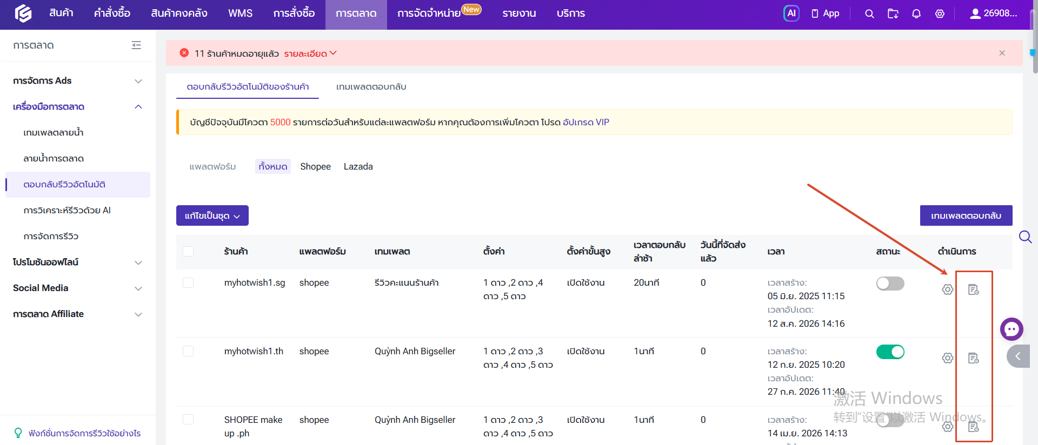The width and height of the screenshot is (1038, 445).
Task: Filter platform by Lazada
Action: (358, 166)
